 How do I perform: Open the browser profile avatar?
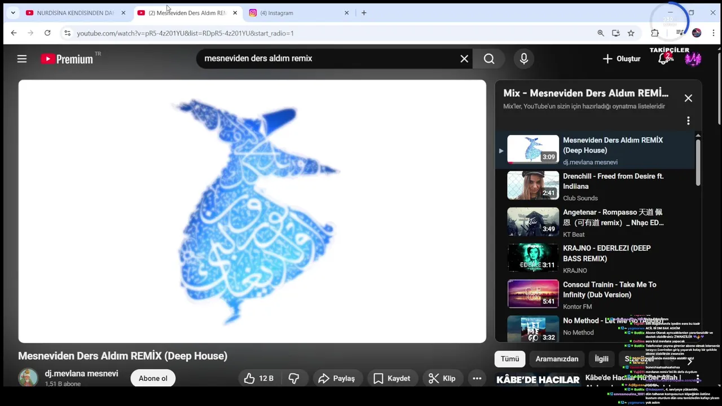(x=697, y=33)
